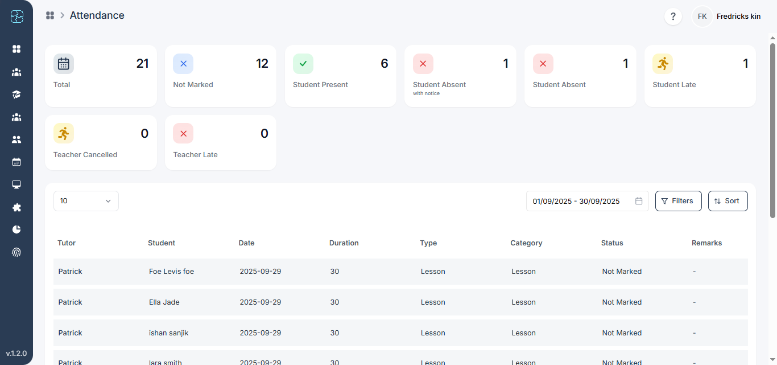Open the help question mark button

click(x=673, y=17)
